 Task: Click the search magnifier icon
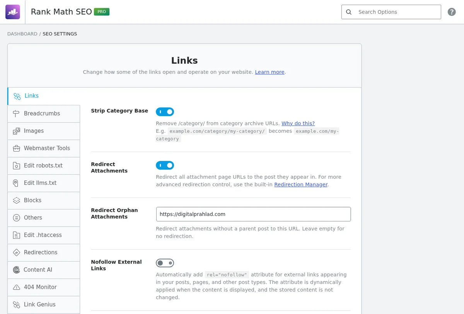(x=349, y=12)
